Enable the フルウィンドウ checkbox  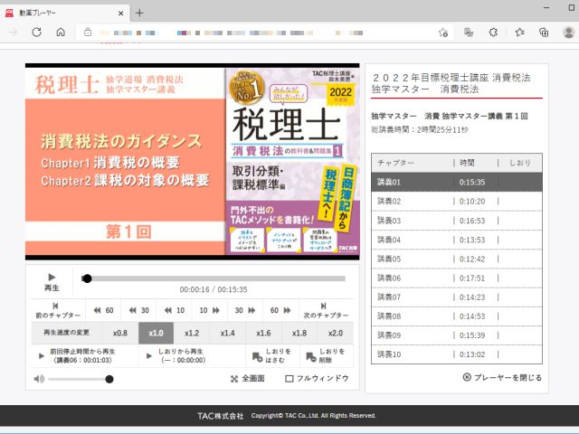pyautogui.click(x=289, y=379)
